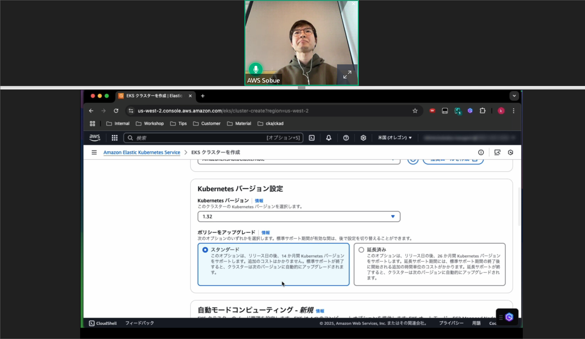Open the floating assistant hexagon widget

click(x=509, y=317)
